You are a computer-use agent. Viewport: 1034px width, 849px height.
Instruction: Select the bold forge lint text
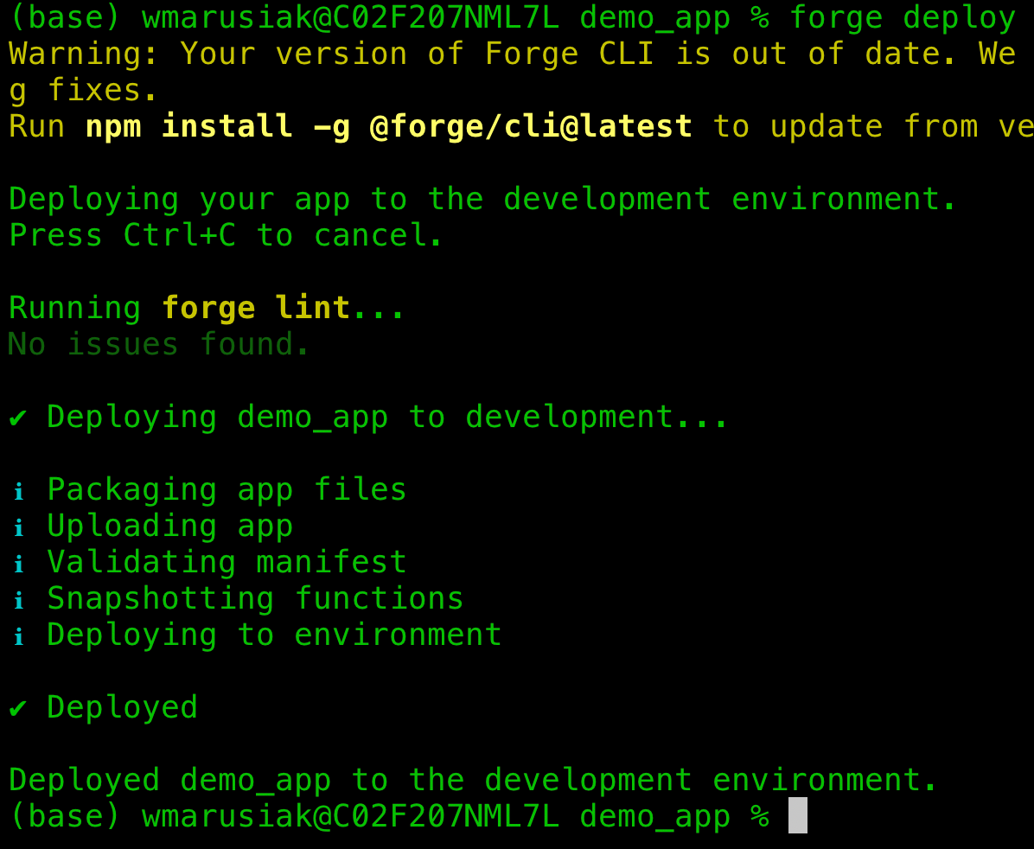click(x=255, y=308)
